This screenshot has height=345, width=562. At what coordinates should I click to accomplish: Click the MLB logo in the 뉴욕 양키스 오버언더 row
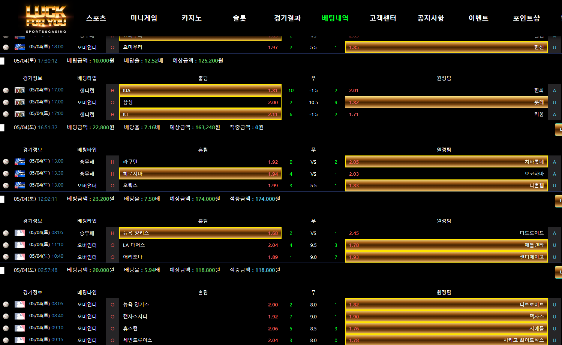19,304
